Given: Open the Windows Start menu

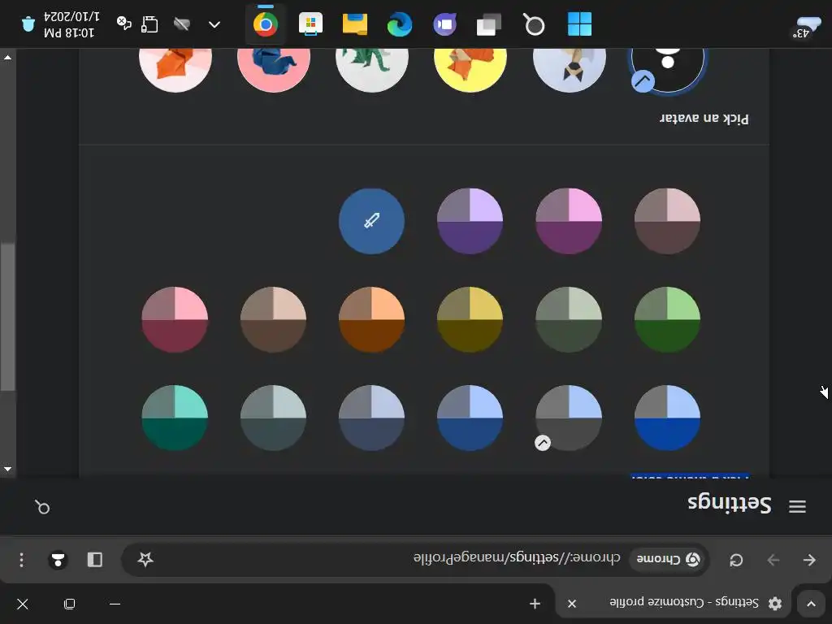Looking at the screenshot, I should tap(579, 24).
